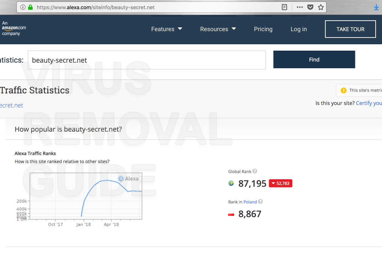
Task: Click the Amazon company logo
Action: [14, 28]
